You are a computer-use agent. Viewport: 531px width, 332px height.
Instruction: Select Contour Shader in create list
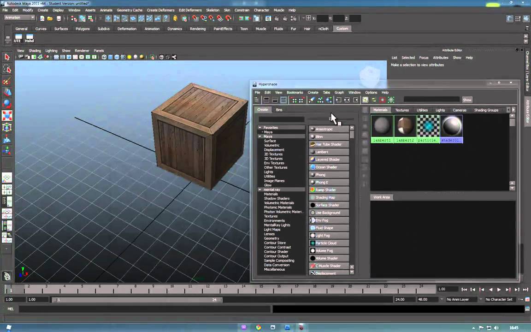[x=276, y=252]
